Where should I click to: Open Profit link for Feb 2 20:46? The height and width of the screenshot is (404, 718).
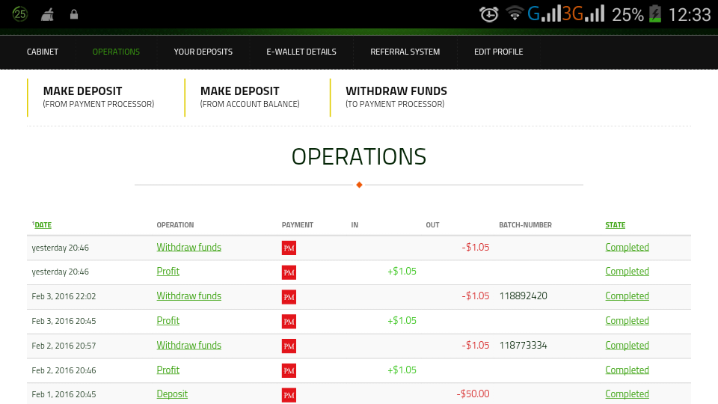point(168,370)
